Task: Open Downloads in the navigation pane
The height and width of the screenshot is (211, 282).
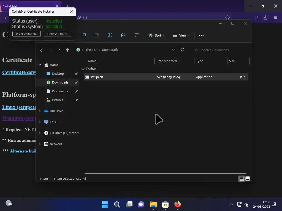Action: point(60,82)
